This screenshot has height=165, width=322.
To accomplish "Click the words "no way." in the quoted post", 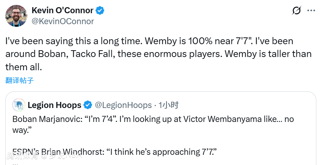I will tap(23, 130).
